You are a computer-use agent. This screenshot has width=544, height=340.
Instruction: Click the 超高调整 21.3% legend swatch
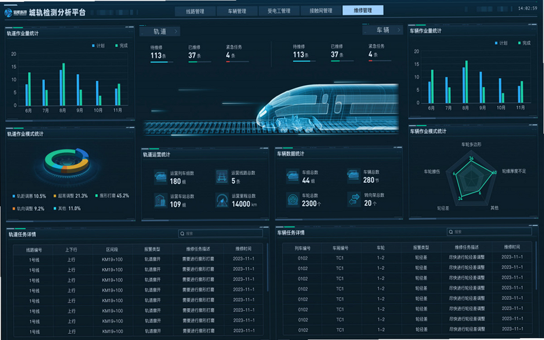tap(55, 196)
